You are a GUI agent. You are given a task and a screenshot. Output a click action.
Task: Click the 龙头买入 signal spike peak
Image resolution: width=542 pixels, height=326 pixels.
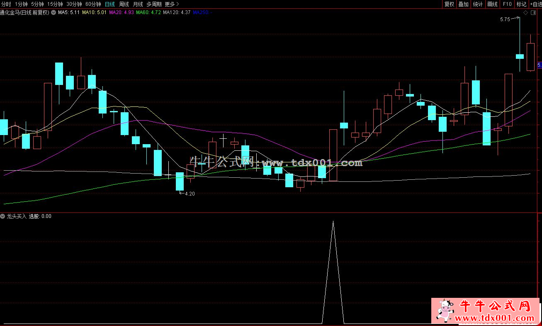click(x=333, y=222)
